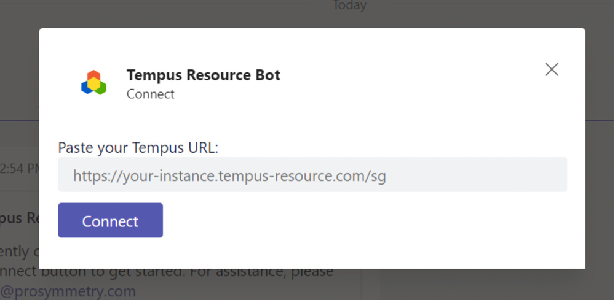Image resolution: width=615 pixels, height=300 pixels.
Task: Click the dimmed overlay left of the dialog
Action: click(18, 92)
